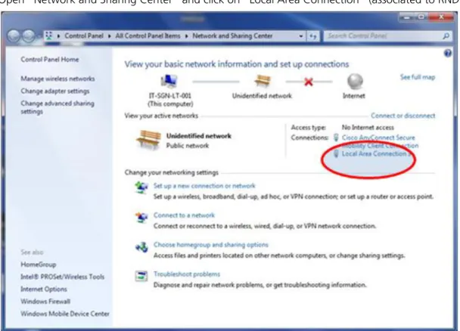
Task: Click the IT-SGN-LT-001 computer icon
Action: [x=169, y=81]
